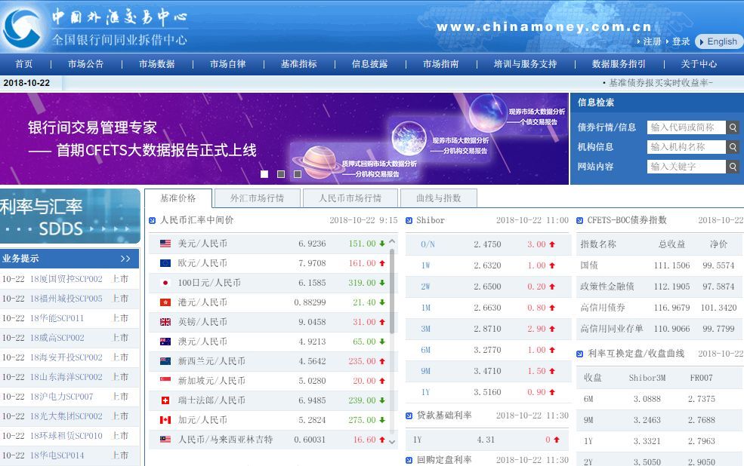This screenshot has width=744, height=466.
Task: Click the blue icon before CFETS-BOC债券指数
Action: (x=579, y=220)
